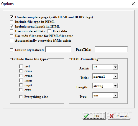Viewport: 138px width, 126px height.
Task: Exclude .wav files checkbox
Action: [x=21, y=90]
